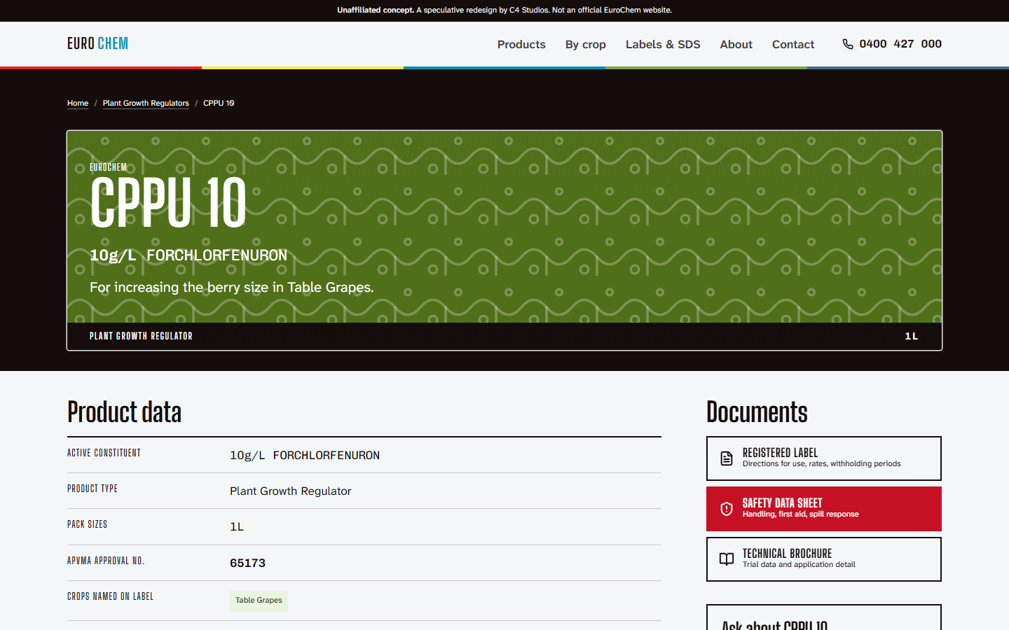
Task: Click the phone icon in header
Action: (x=848, y=44)
